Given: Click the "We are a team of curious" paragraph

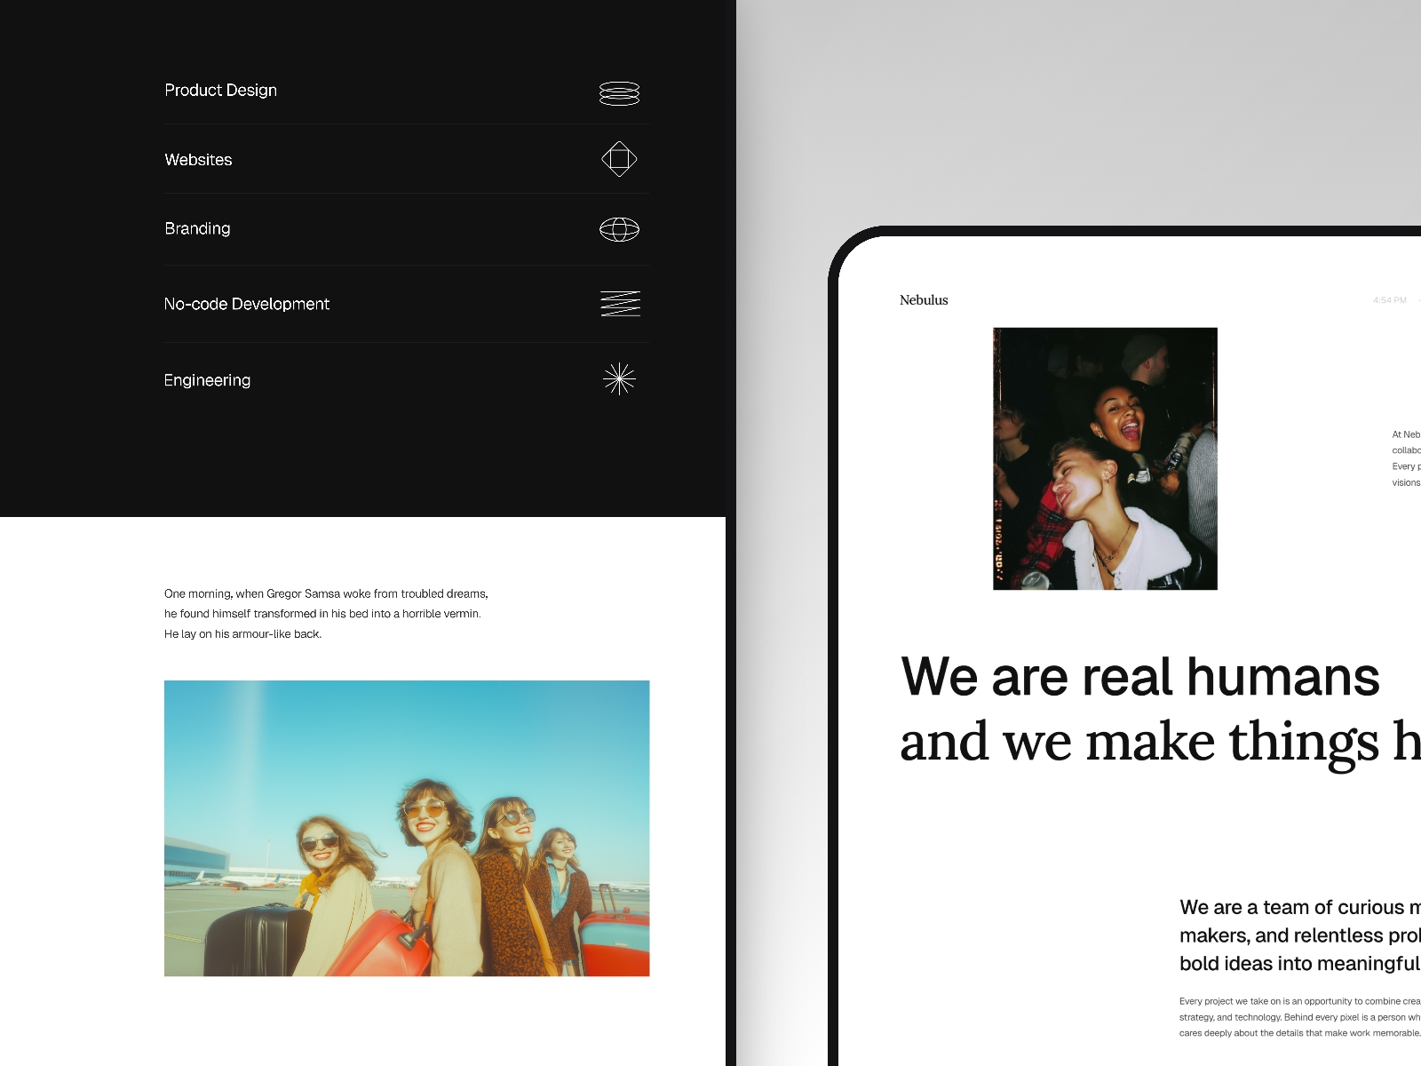Looking at the screenshot, I should (1298, 935).
